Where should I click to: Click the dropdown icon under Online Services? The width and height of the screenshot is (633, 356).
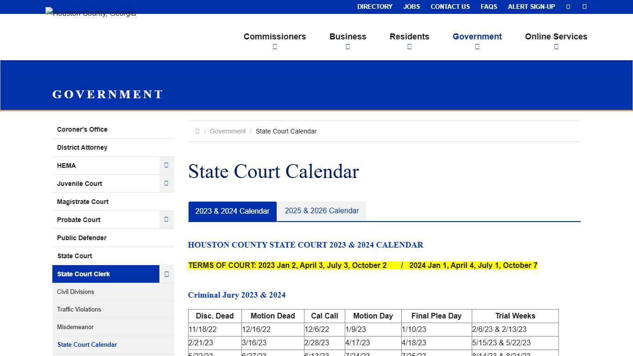pyautogui.click(x=556, y=46)
